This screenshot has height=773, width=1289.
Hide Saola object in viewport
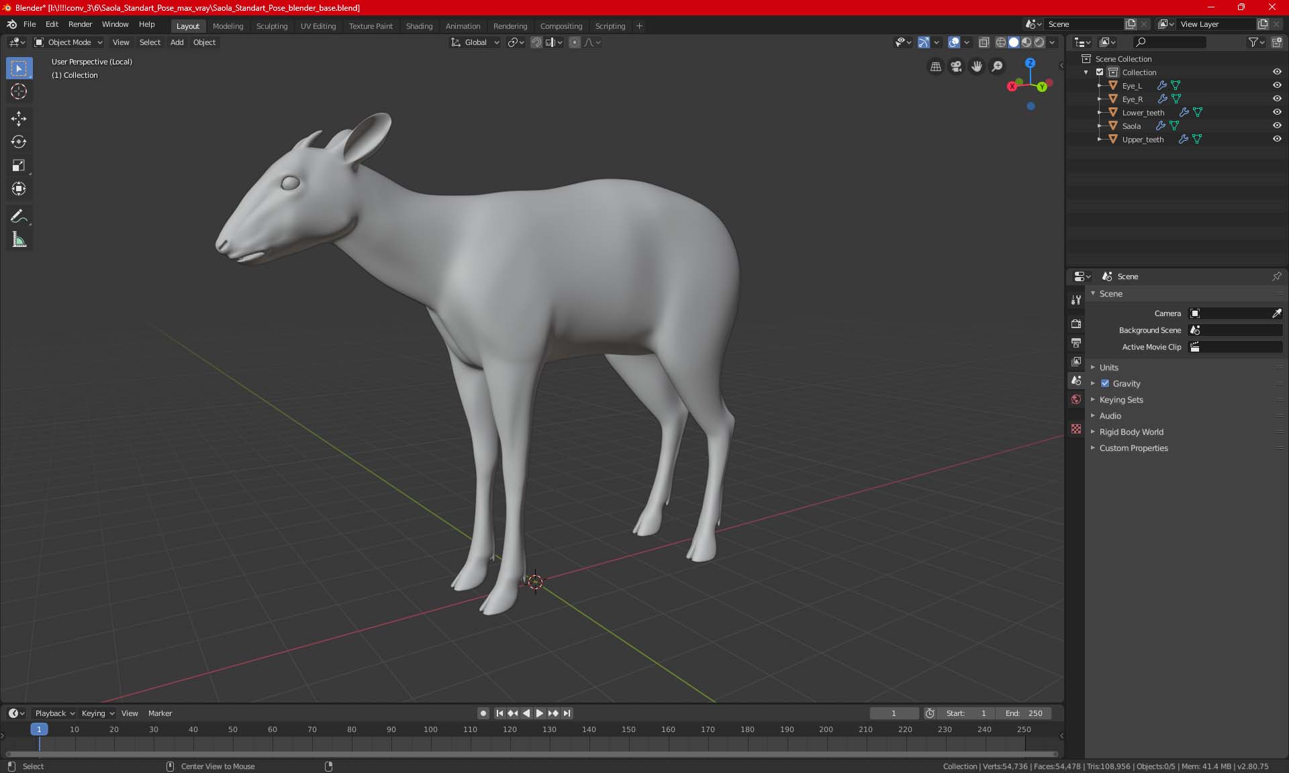coord(1277,125)
